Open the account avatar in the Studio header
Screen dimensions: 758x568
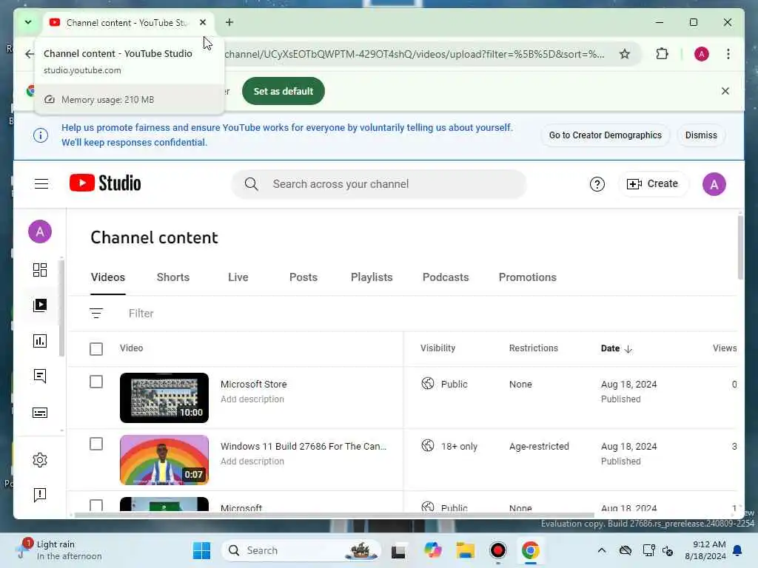click(x=714, y=184)
